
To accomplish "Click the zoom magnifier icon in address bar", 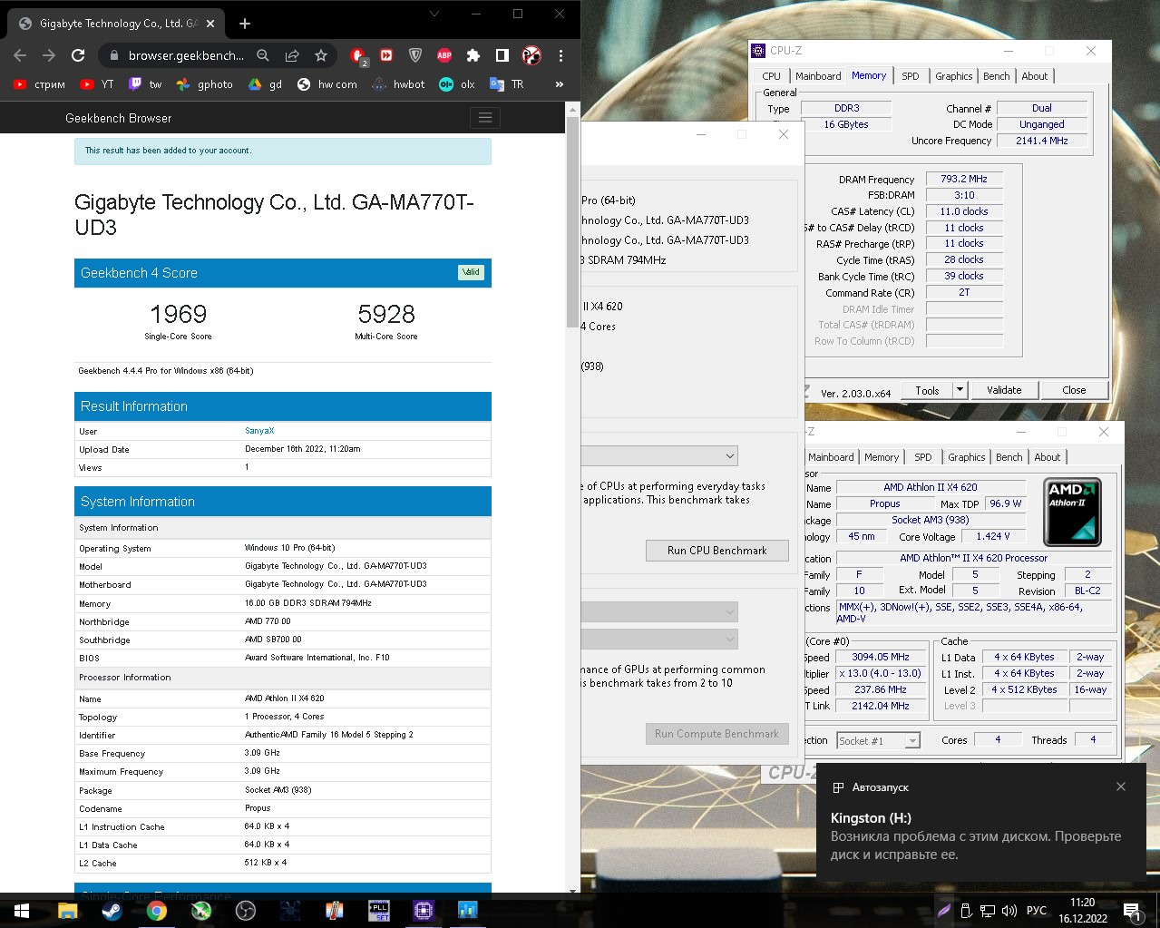I will point(263,55).
